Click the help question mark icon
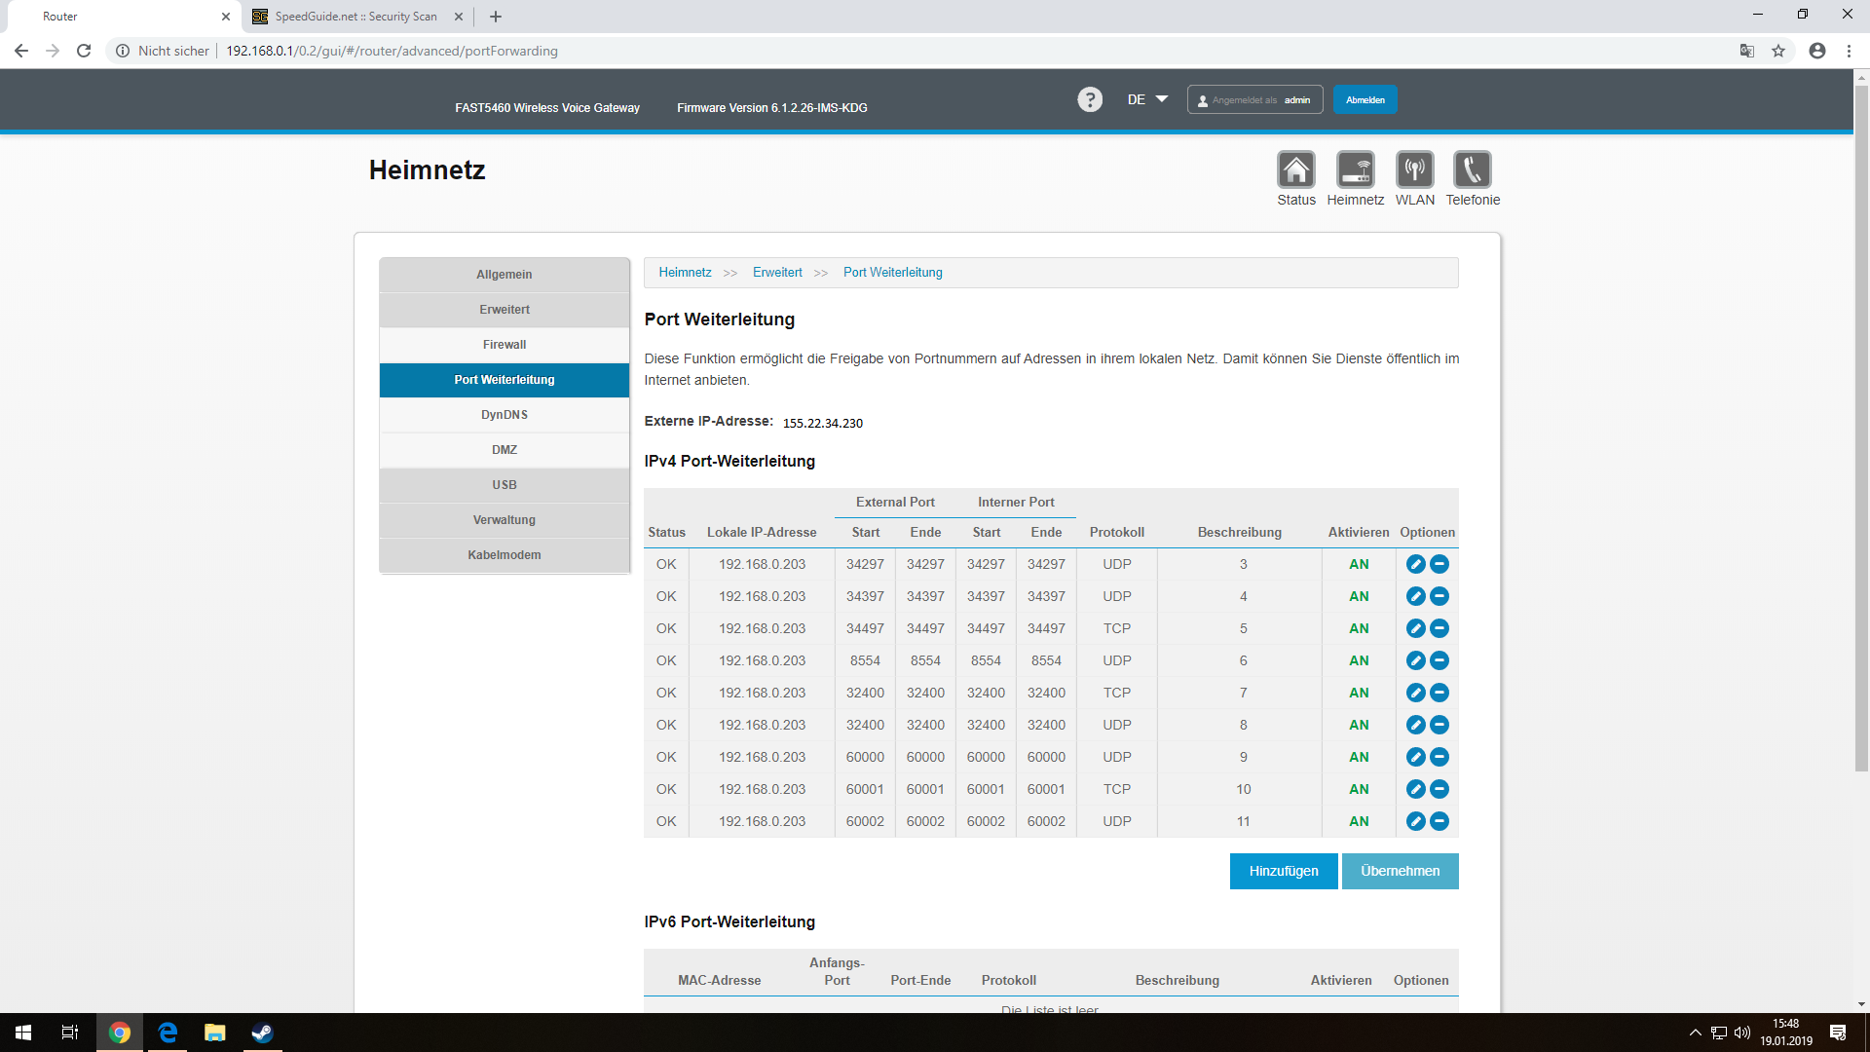1870x1052 pixels. 1090,99
